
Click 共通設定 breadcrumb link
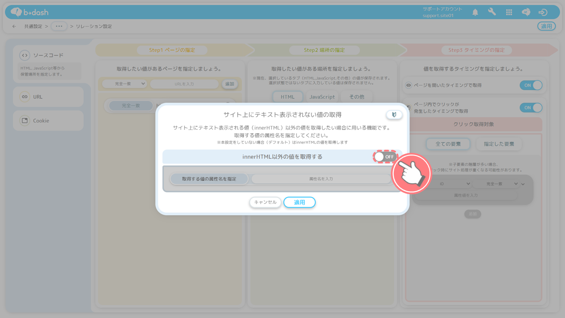[34, 26]
